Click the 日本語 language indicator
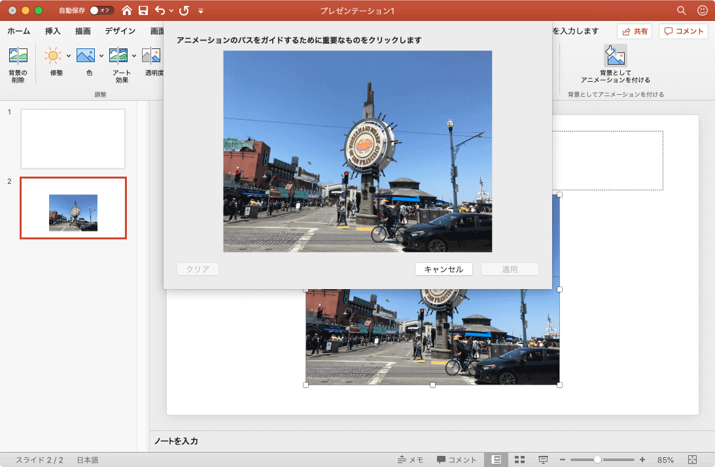Viewport: 715px width, 467px height. [87, 460]
